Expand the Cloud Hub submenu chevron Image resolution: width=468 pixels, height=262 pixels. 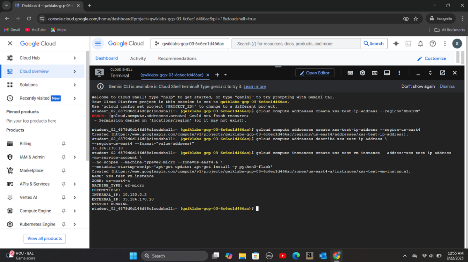tap(74, 58)
